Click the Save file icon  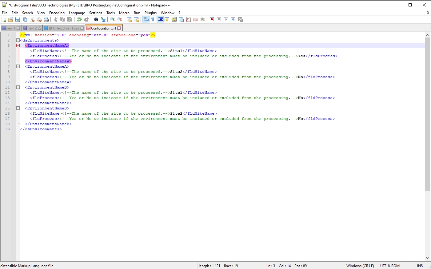point(18,19)
